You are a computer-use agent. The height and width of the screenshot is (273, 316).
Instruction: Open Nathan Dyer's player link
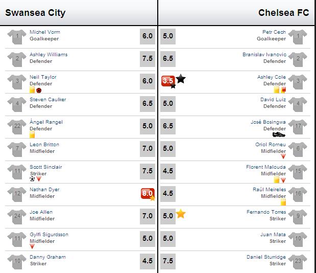coord(44,190)
